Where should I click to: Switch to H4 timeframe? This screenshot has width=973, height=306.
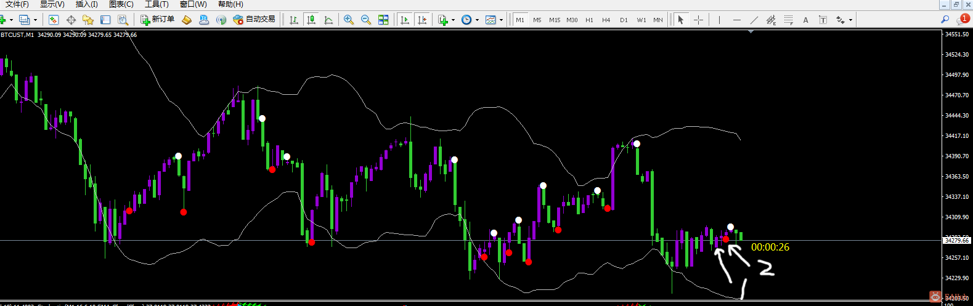point(606,20)
